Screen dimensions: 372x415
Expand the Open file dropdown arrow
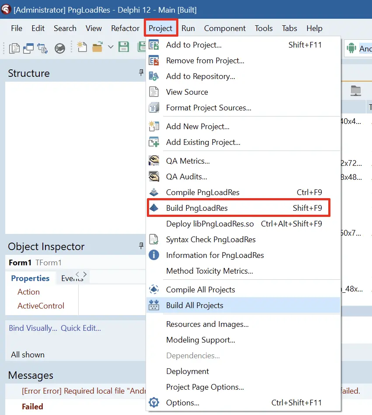(x=111, y=47)
